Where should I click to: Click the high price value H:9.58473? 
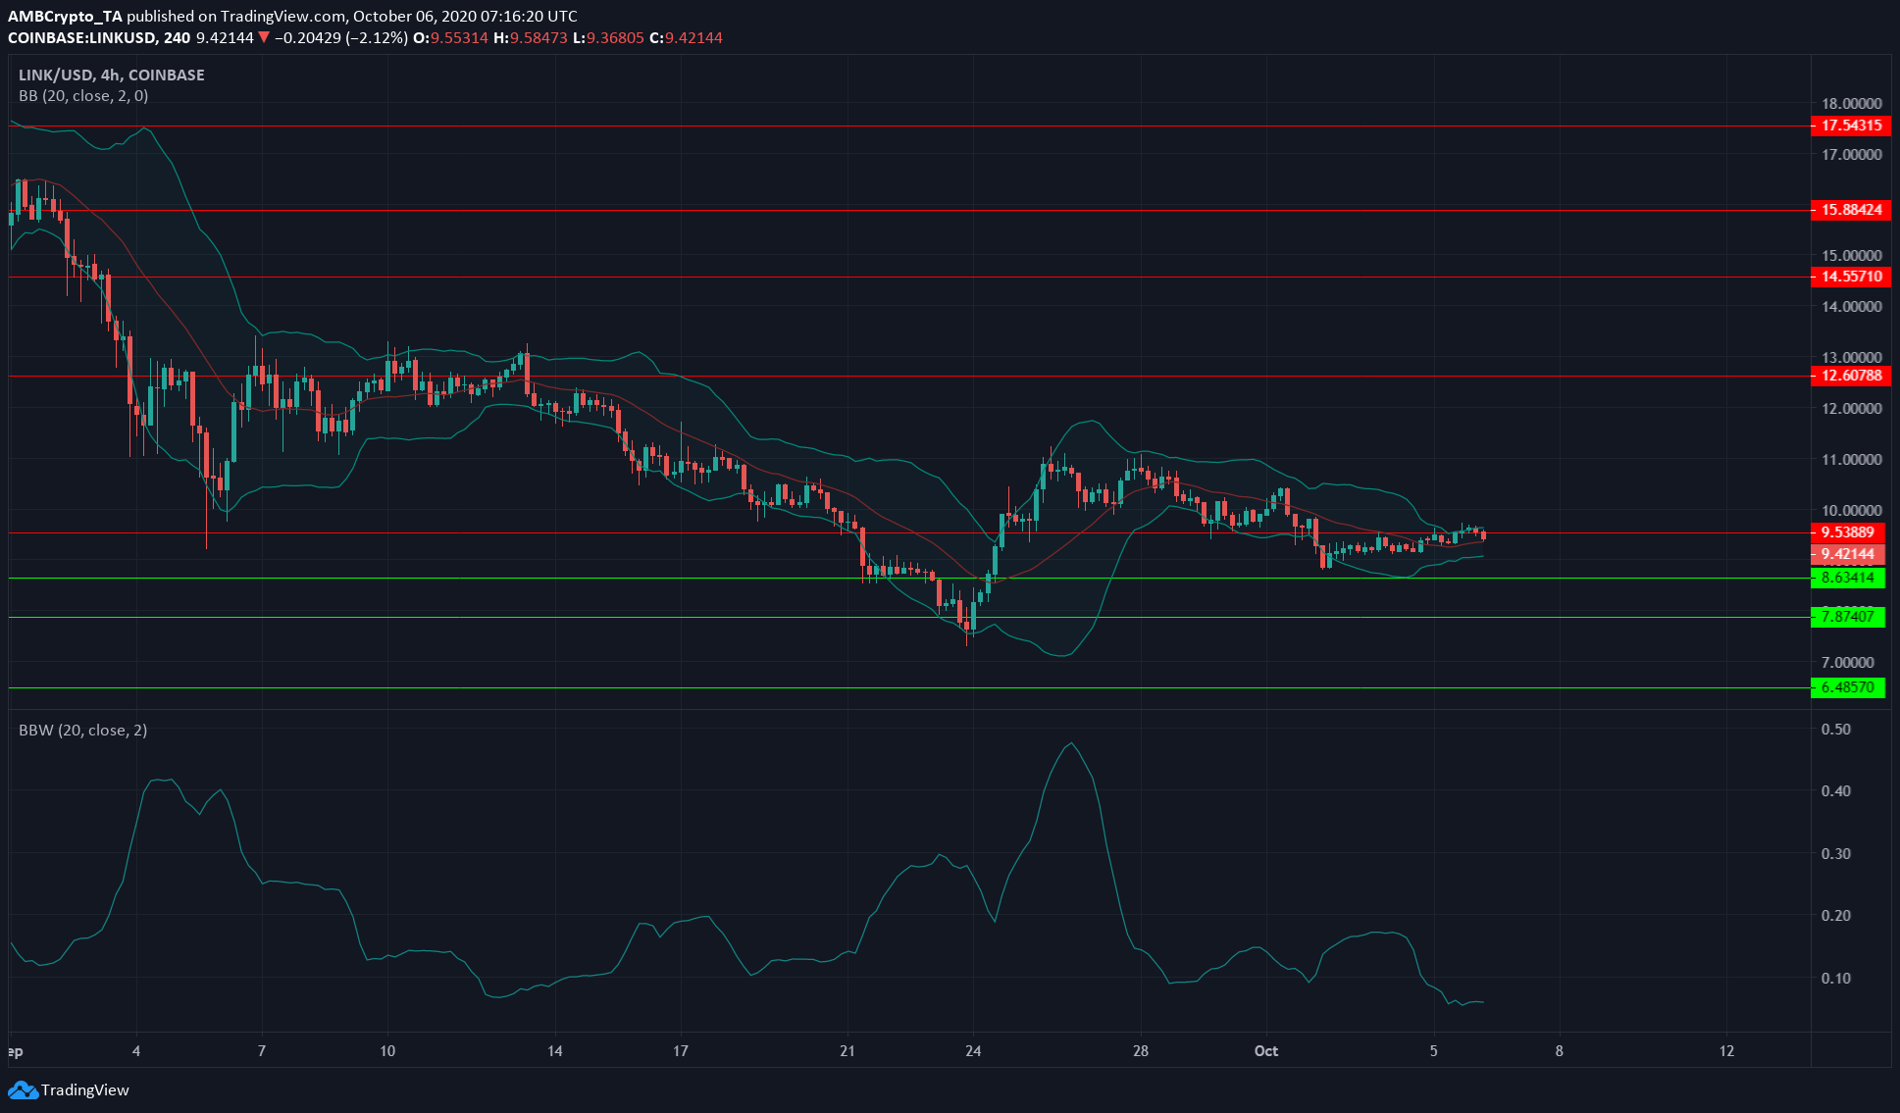(x=531, y=37)
